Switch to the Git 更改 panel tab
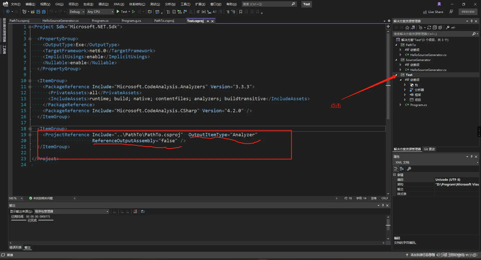Viewport: 481px width, 260px height. (429, 149)
